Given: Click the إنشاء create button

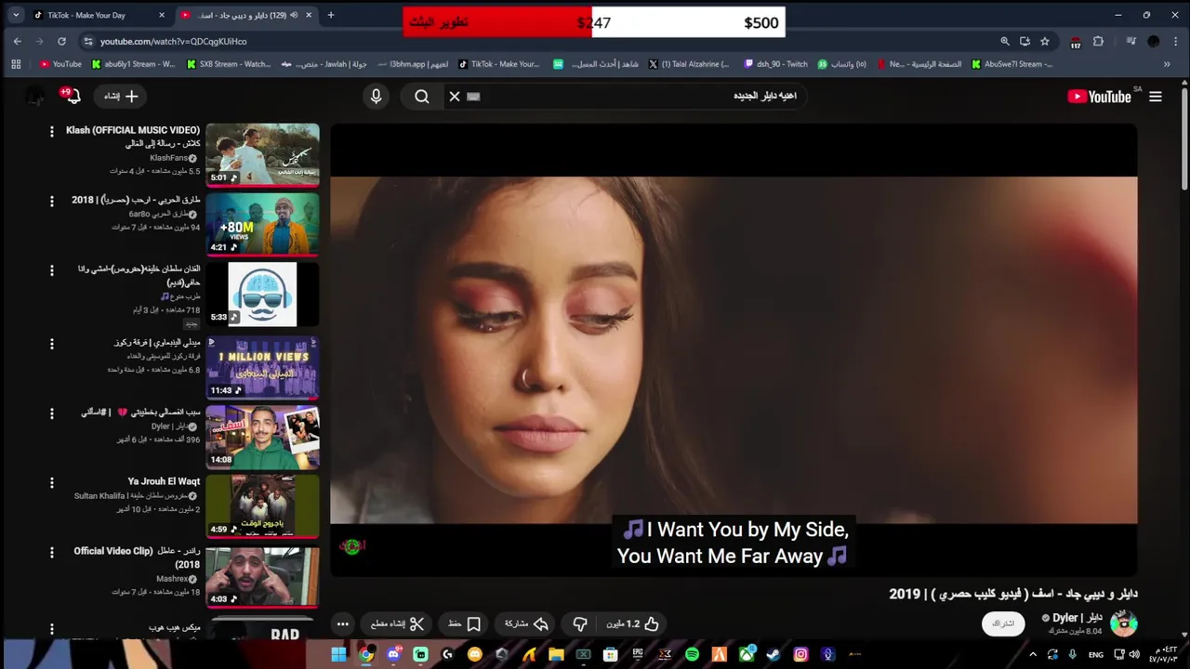Looking at the screenshot, I should point(122,97).
